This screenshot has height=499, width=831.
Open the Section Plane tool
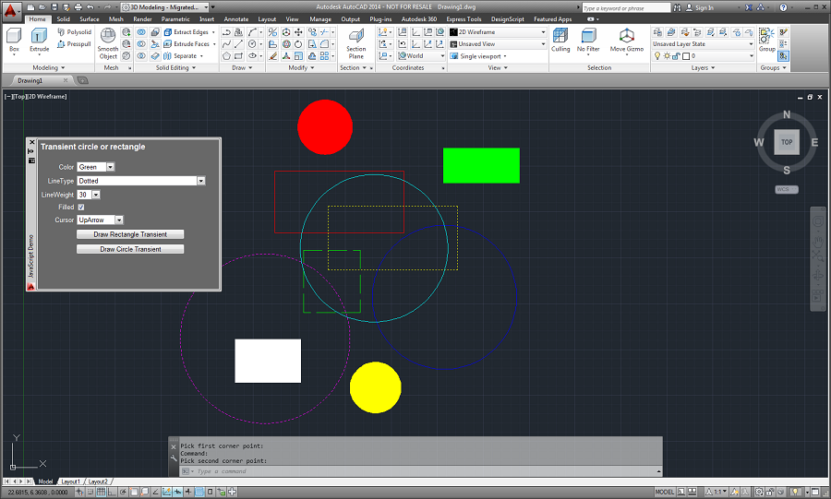pos(355,43)
